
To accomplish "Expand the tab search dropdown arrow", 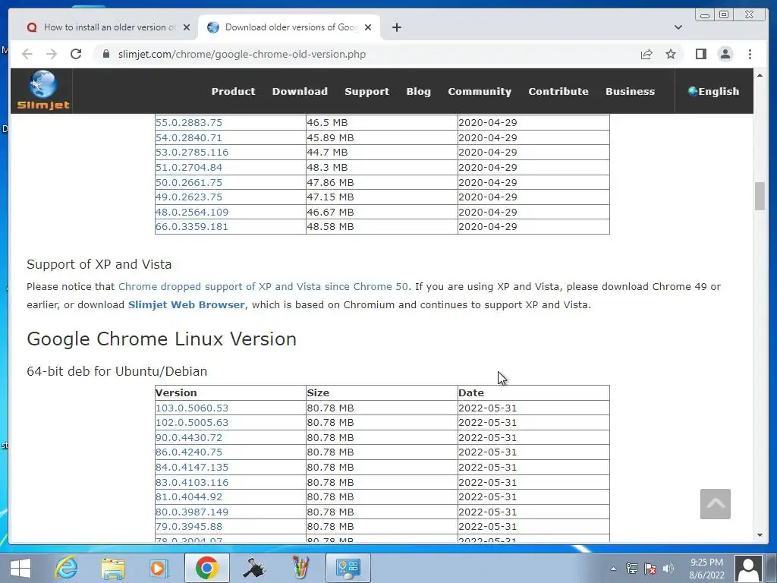I will point(678,27).
